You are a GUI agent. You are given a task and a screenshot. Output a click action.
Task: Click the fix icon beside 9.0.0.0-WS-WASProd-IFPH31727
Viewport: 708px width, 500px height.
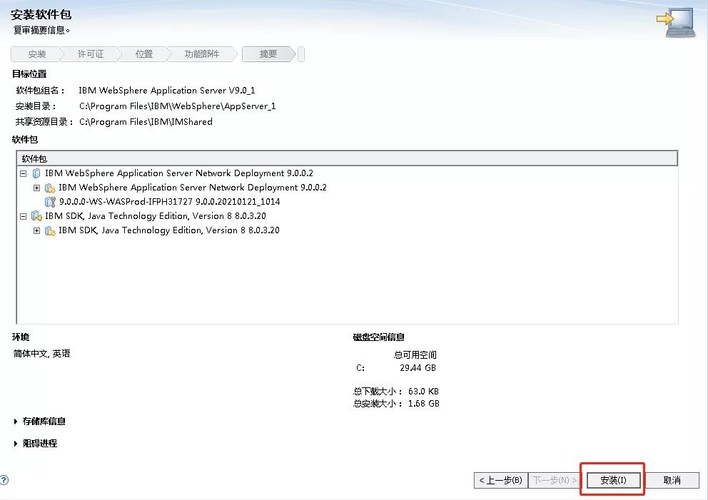(x=50, y=202)
